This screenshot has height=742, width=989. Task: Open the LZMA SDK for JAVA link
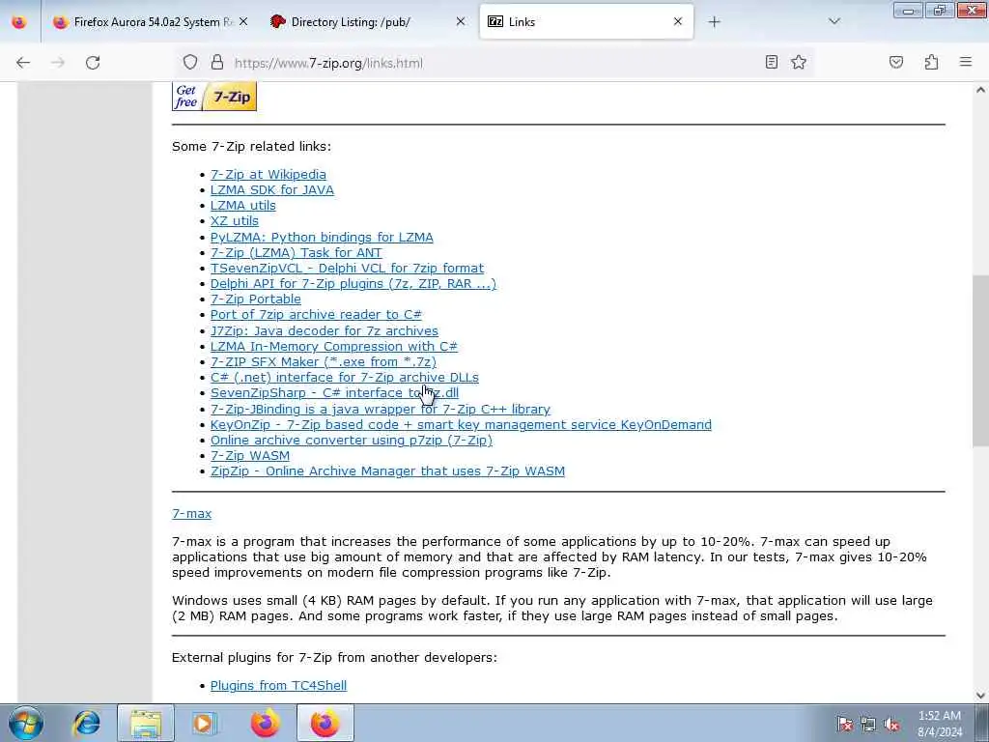271,190
